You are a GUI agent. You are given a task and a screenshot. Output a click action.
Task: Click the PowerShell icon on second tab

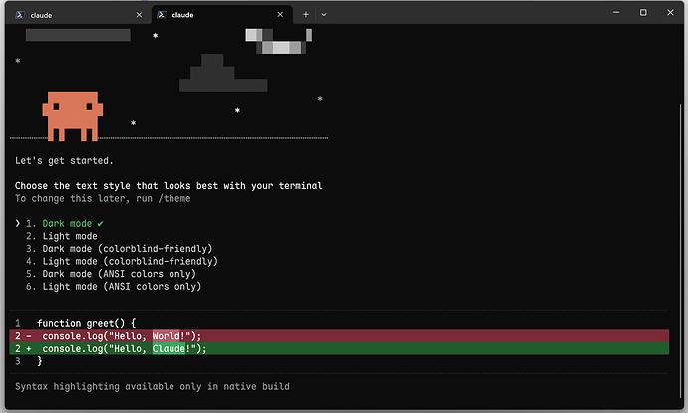click(x=162, y=15)
